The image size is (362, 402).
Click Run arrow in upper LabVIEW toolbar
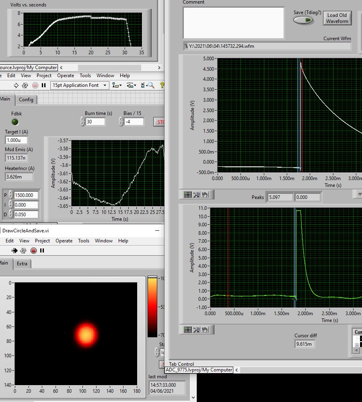click(x=16, y=85)
